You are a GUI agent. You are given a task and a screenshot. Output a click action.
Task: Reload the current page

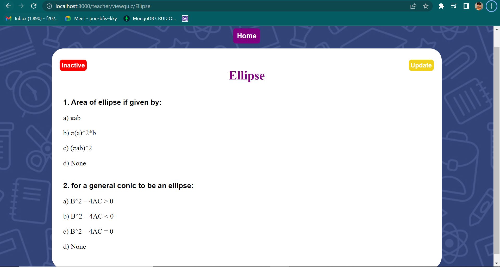[34, 6]
